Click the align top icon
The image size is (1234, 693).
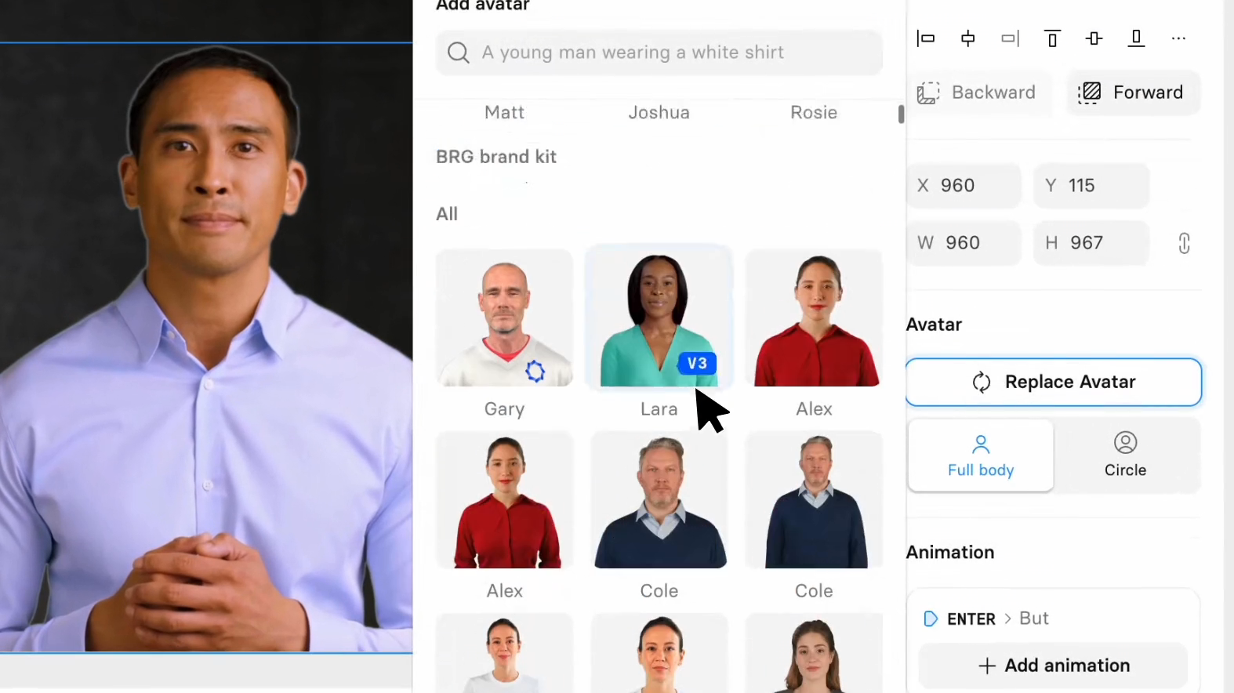point(1052,38)
